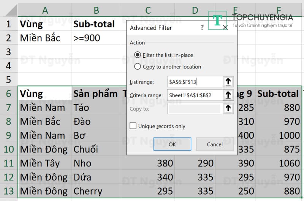Screen dimensions: 304x201
Task: Select 'Filter the list, in-place' option
Action: tap(138, 55)
